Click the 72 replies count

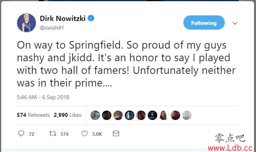pos(32,134)
